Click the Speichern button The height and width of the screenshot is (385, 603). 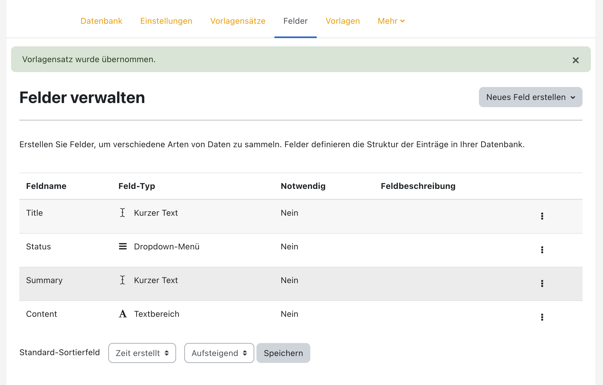click(x=284, y=353)
